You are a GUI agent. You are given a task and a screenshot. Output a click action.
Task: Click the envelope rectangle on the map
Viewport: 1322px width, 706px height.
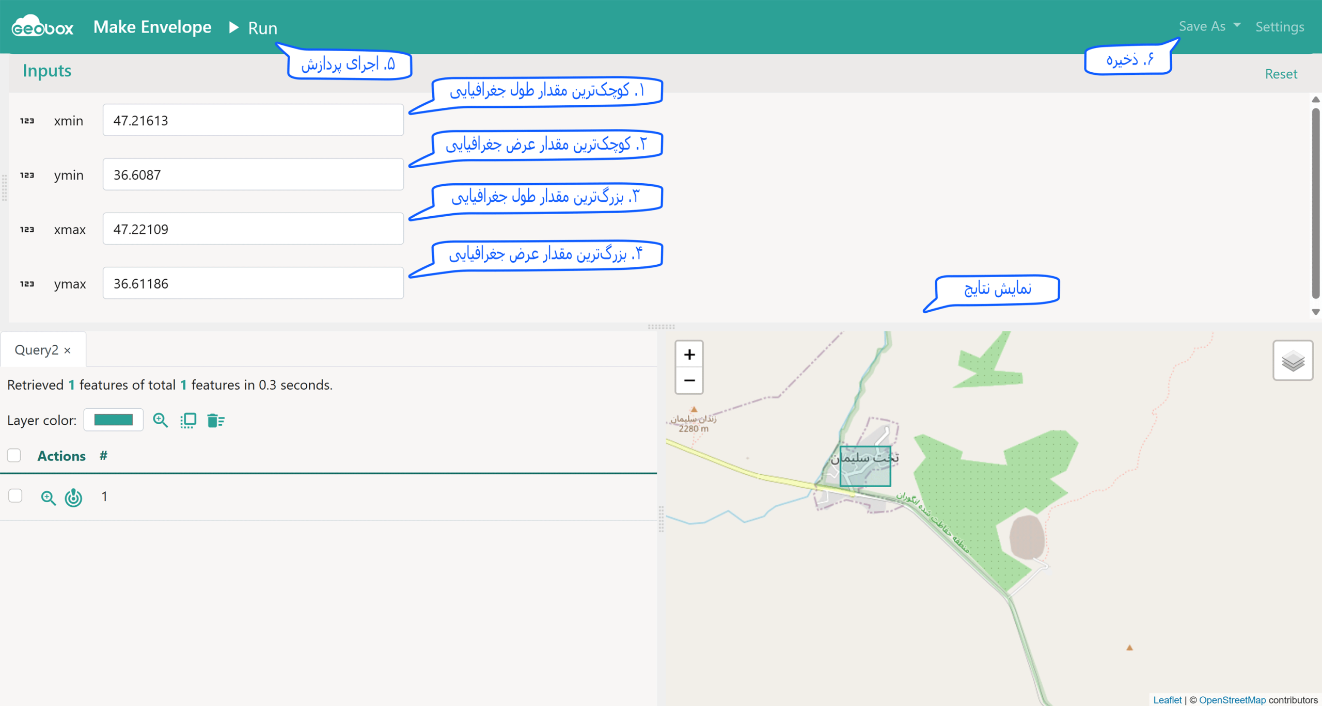pos(865,466)
